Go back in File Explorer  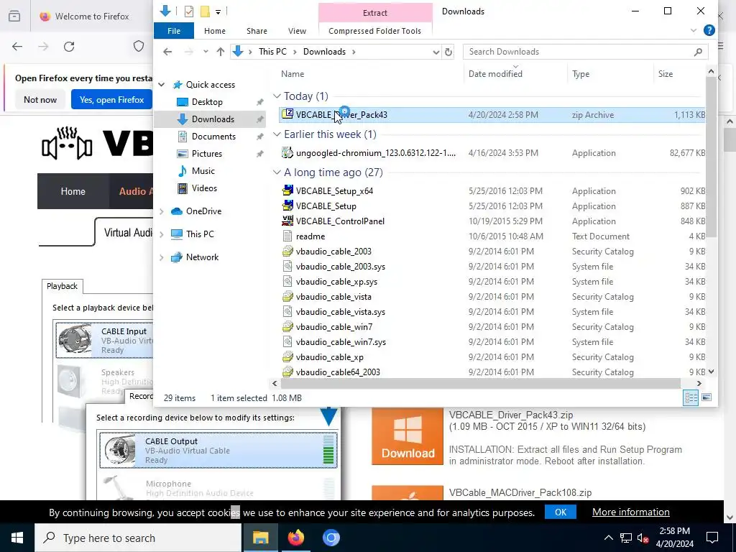tap(167, 52)
